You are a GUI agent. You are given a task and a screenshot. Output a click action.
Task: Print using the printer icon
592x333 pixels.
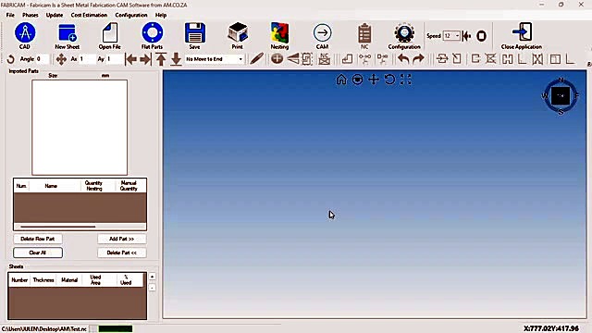tap(238, 33)
